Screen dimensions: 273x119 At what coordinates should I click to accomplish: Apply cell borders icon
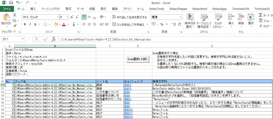click(x=45, y=24)
